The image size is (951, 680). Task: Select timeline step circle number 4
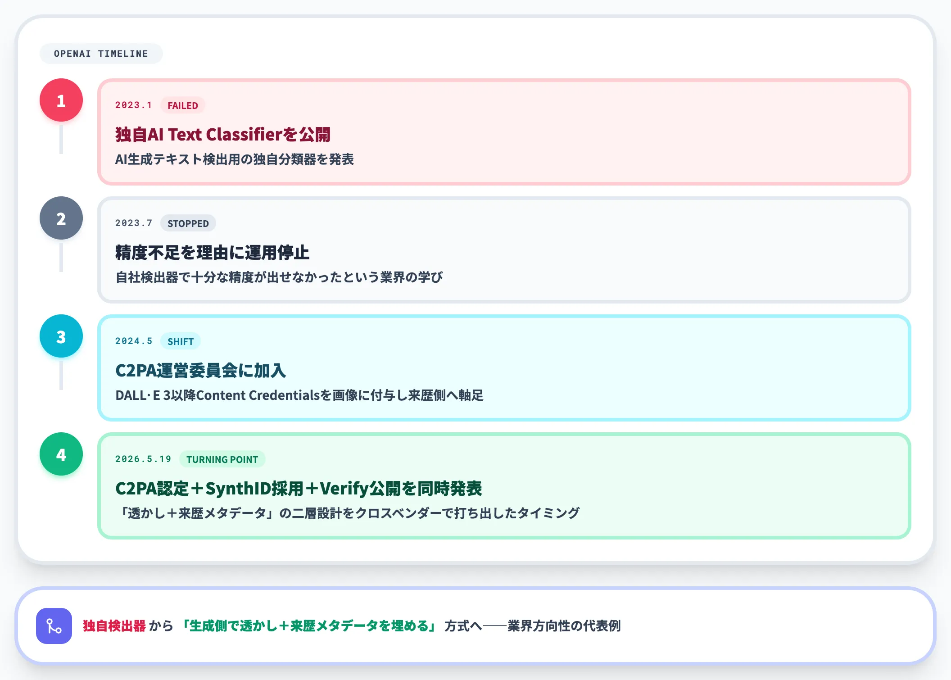point(61,454)
